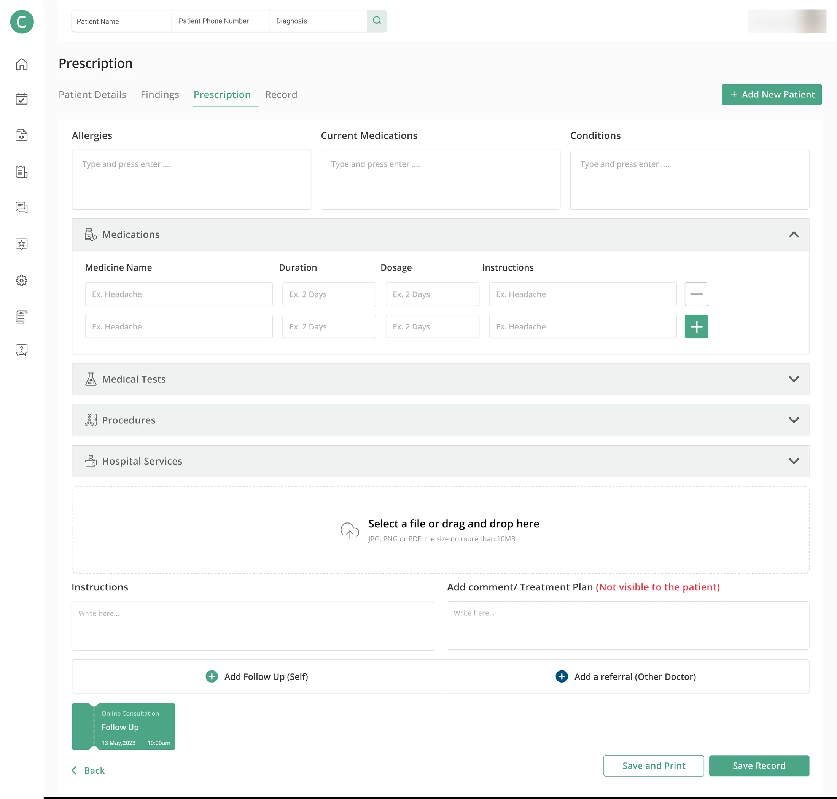Click second row Dosage field
This screenshot has width=837, height=799.
click(432, 327)
